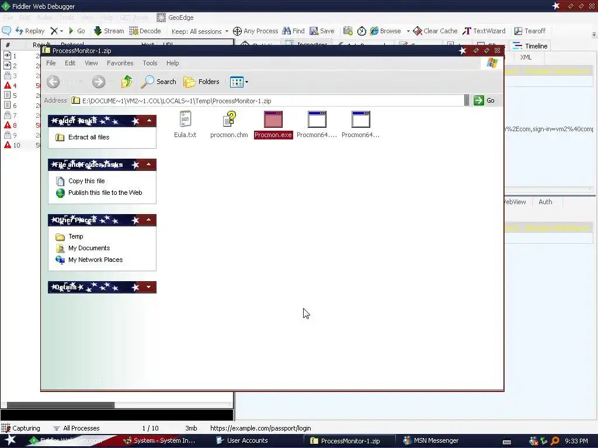Click Save in the Fiddler toolbar

coord(322,31)
